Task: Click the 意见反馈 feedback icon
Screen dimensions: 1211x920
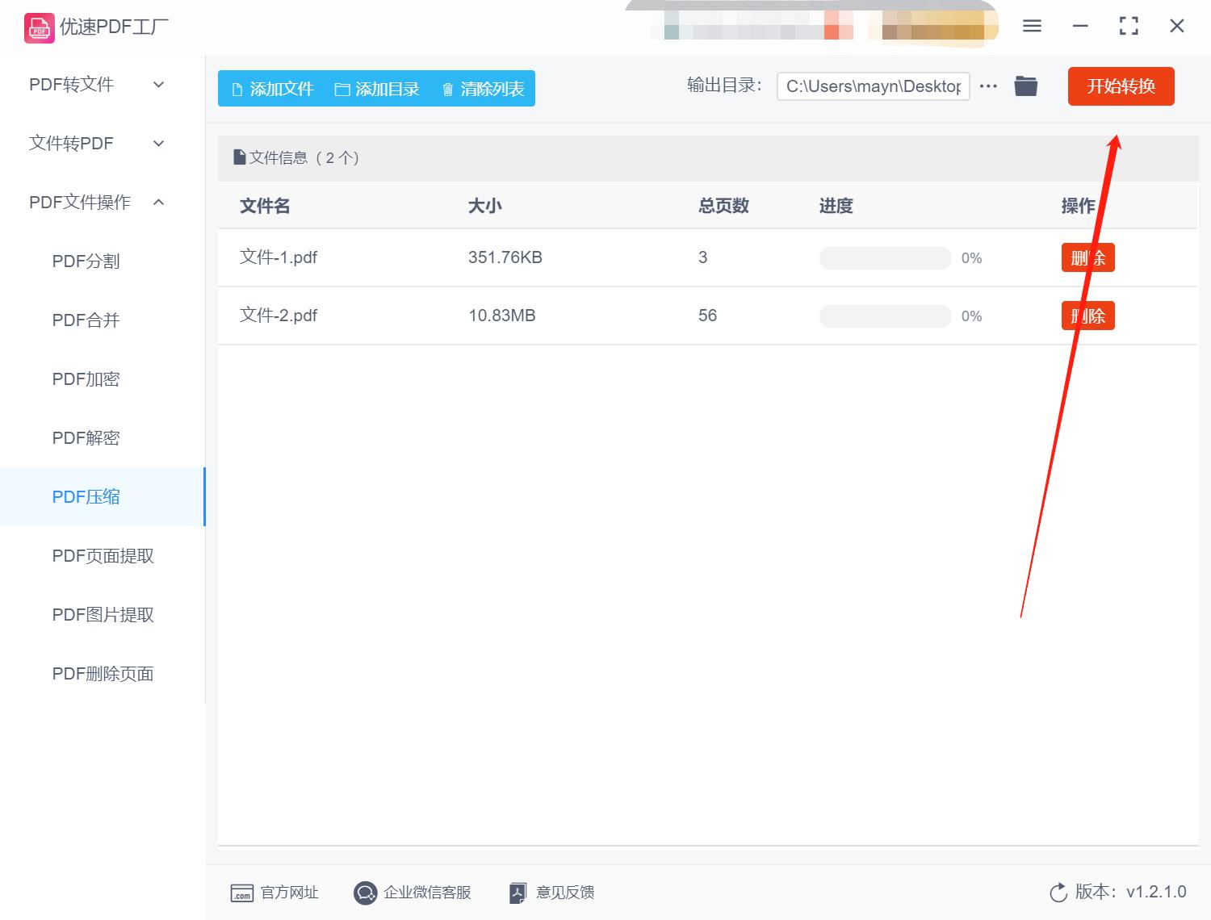Action: 518,893
